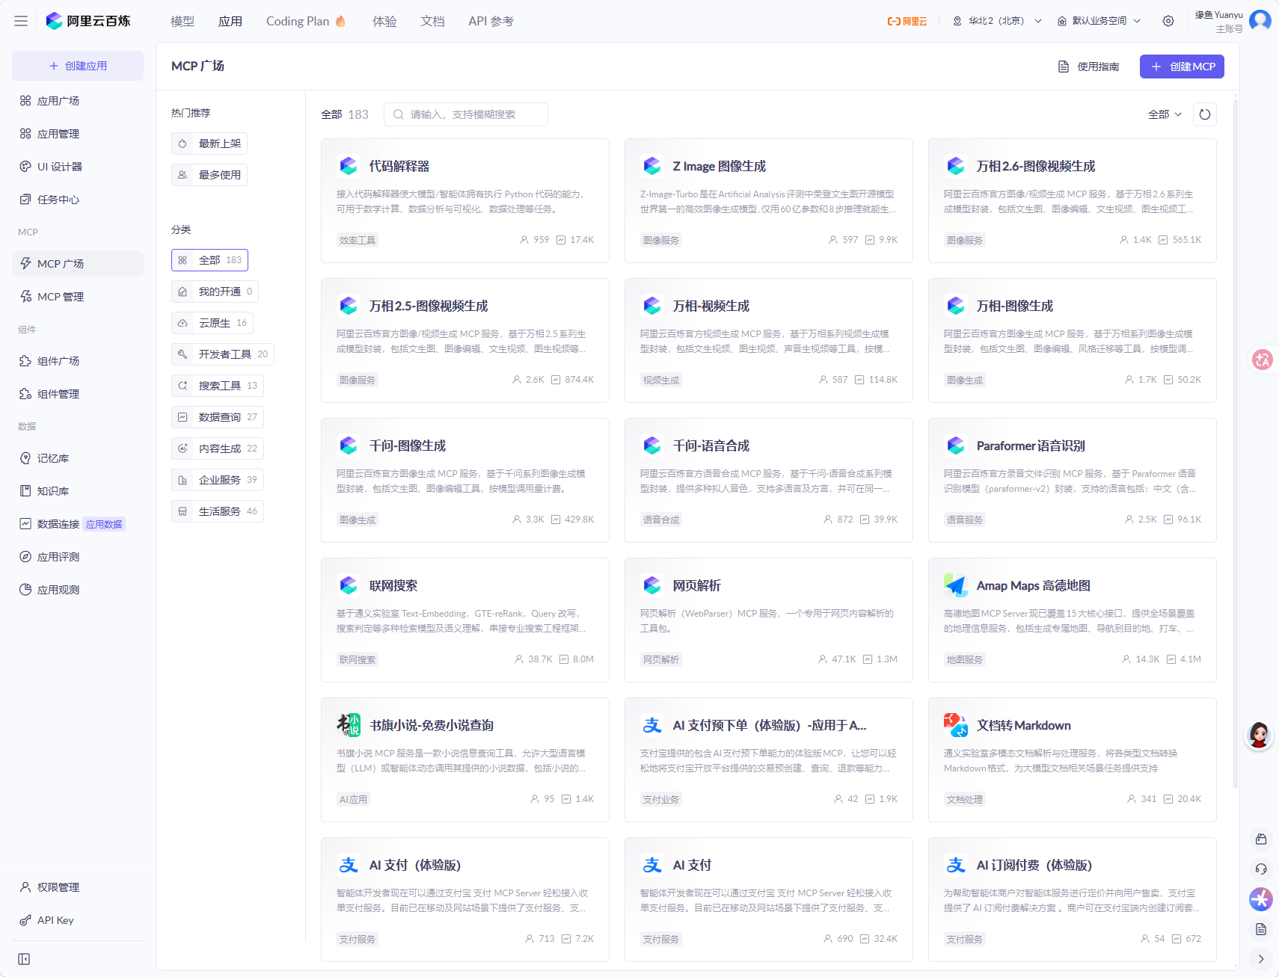
Task: Click the user avatar icon
Action: coord(1260,21)
